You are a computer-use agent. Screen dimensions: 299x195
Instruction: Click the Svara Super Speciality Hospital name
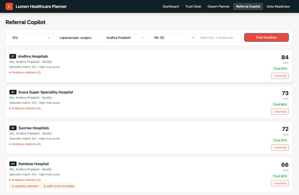pos(46,92)
